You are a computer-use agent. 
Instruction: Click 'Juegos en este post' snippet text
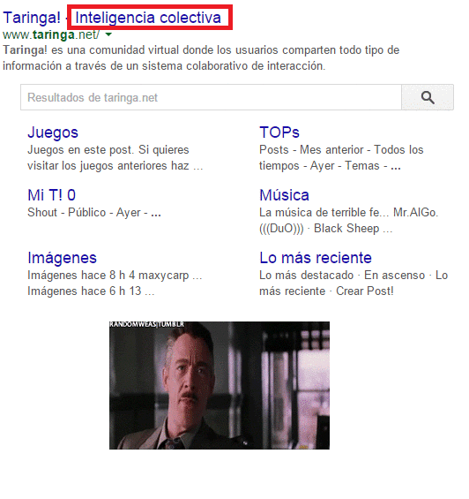115,158
